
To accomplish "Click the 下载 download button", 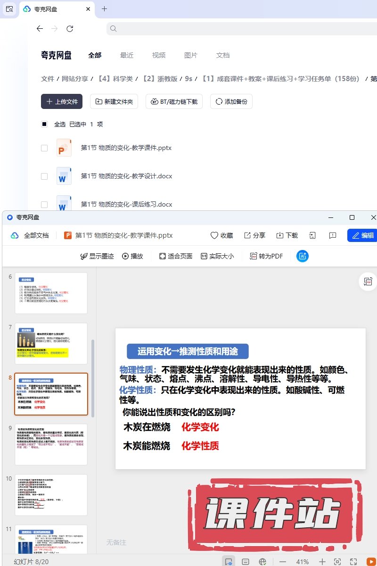I will tap(287, 235).
